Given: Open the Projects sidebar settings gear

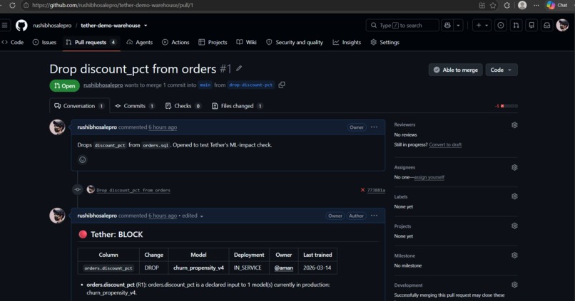Looking at the screenshot, I should pos(514,226).
